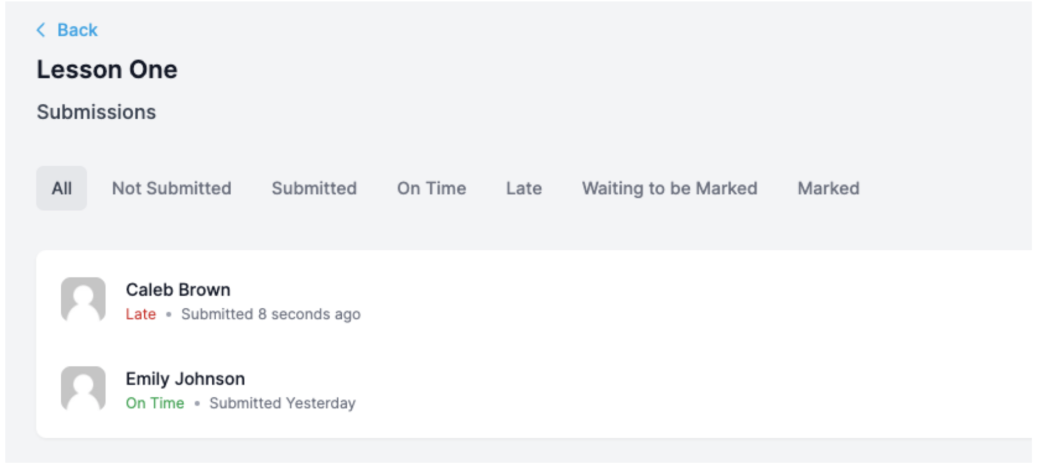Filter submissions by On Time tab
The width and height of the screenshot is (1037, 466).
(x=431, y=189)
